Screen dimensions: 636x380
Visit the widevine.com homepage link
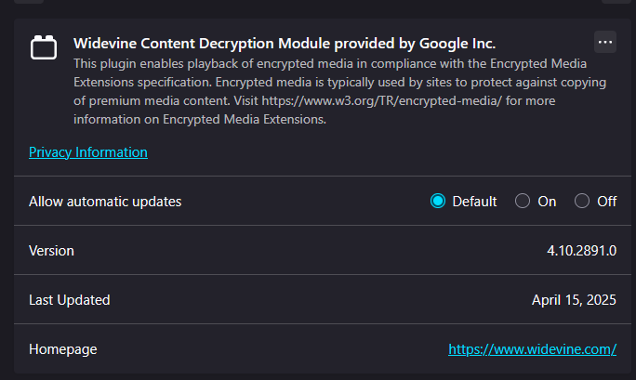coord(532,349)
